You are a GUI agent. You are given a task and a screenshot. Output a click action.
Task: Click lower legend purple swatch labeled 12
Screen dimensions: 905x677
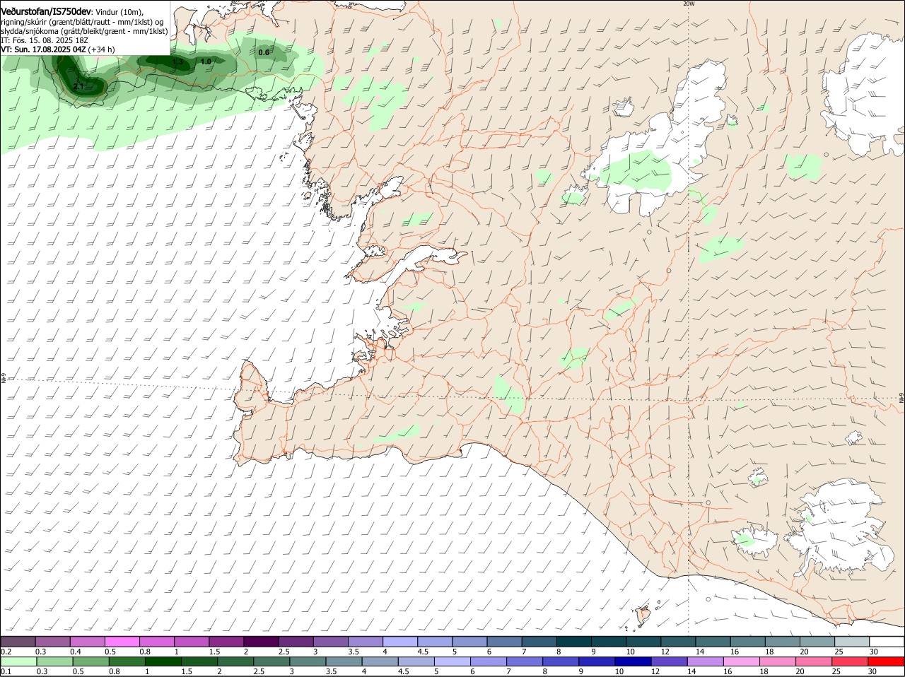(x=670, y=661)
